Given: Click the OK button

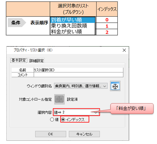Looking at the screenshot, I should [51, 134].
